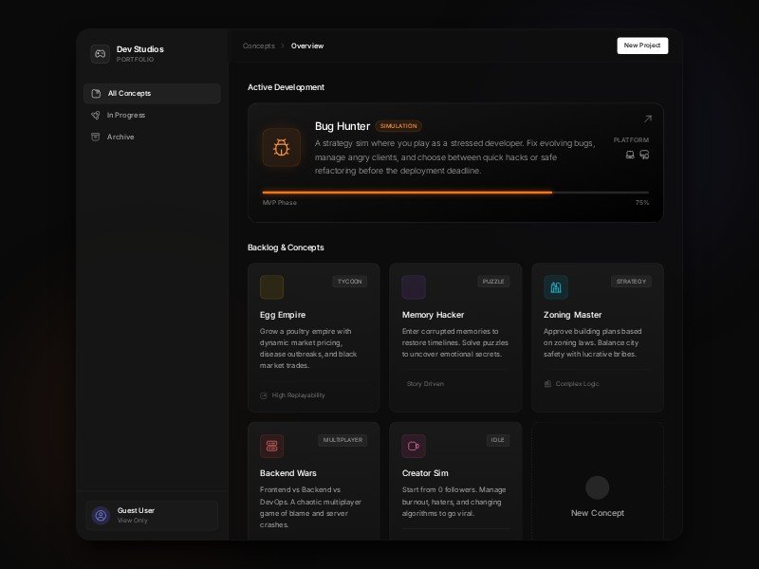Open All Concepts in the sidebar
The height and width of the screenshot is (569, 759).
tap(152, 93)
